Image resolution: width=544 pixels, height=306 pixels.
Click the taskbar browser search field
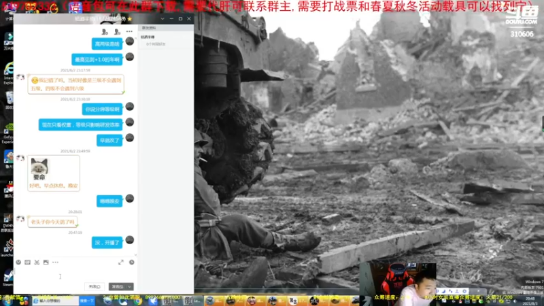[56, 301]
